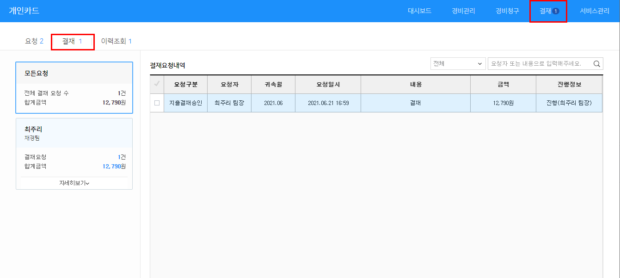Switch to the 이력조회 1 tab

click(x=116, y=41)
